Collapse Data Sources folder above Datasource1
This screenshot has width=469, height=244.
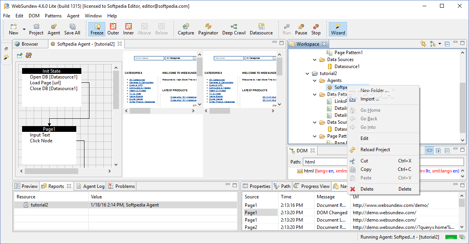tap(315, 60)
